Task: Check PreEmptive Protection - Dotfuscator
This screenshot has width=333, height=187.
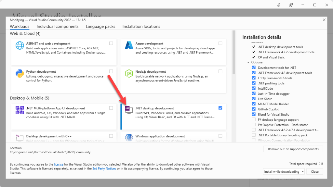Action: click(x=254, y=125)
